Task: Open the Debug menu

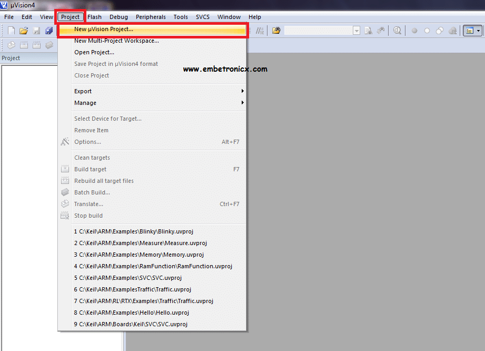Action: click(x=118, y=17)
